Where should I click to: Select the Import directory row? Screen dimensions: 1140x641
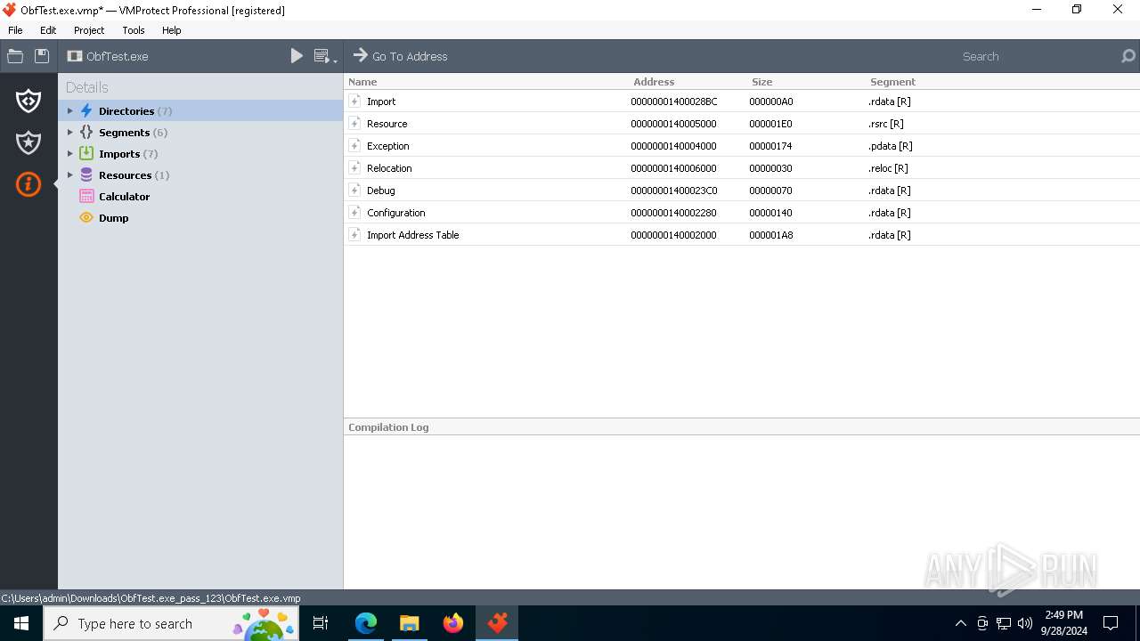[x=742, y=101]
